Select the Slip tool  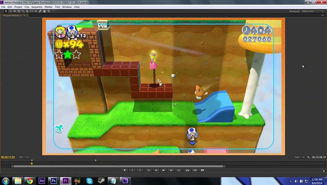[x=32, y=11]
